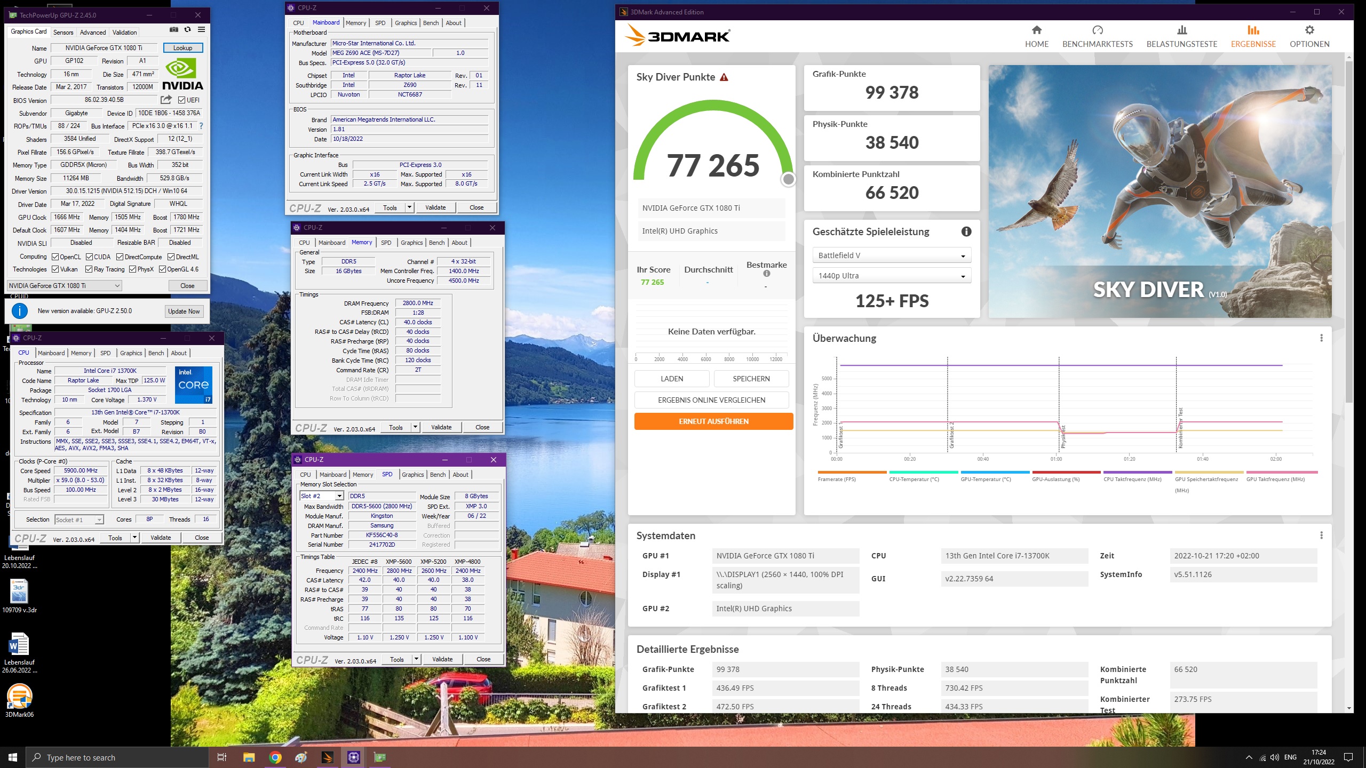Click GPU Taktfrequenz legend color bar
1366x768 pixels.
click(x=1282, y=472)
